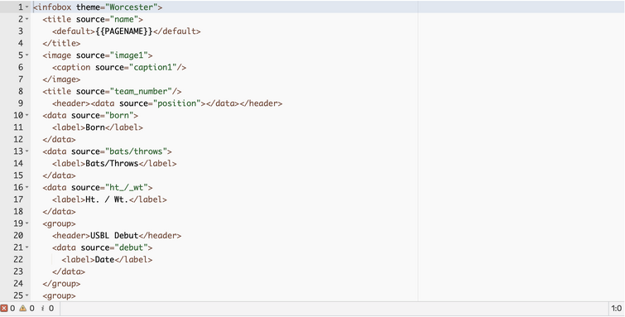Click the 1:0 cursor position indicator
The width and height of the screenshot is (625, 317).
click(x=616, y=308)
